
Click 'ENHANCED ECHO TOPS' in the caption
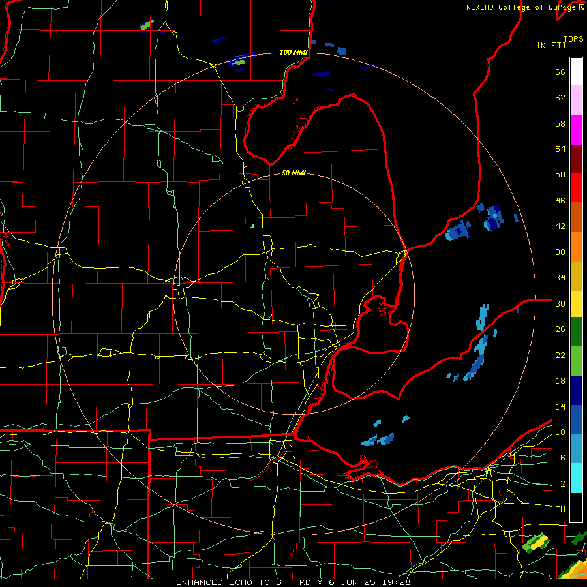[229, 582]
